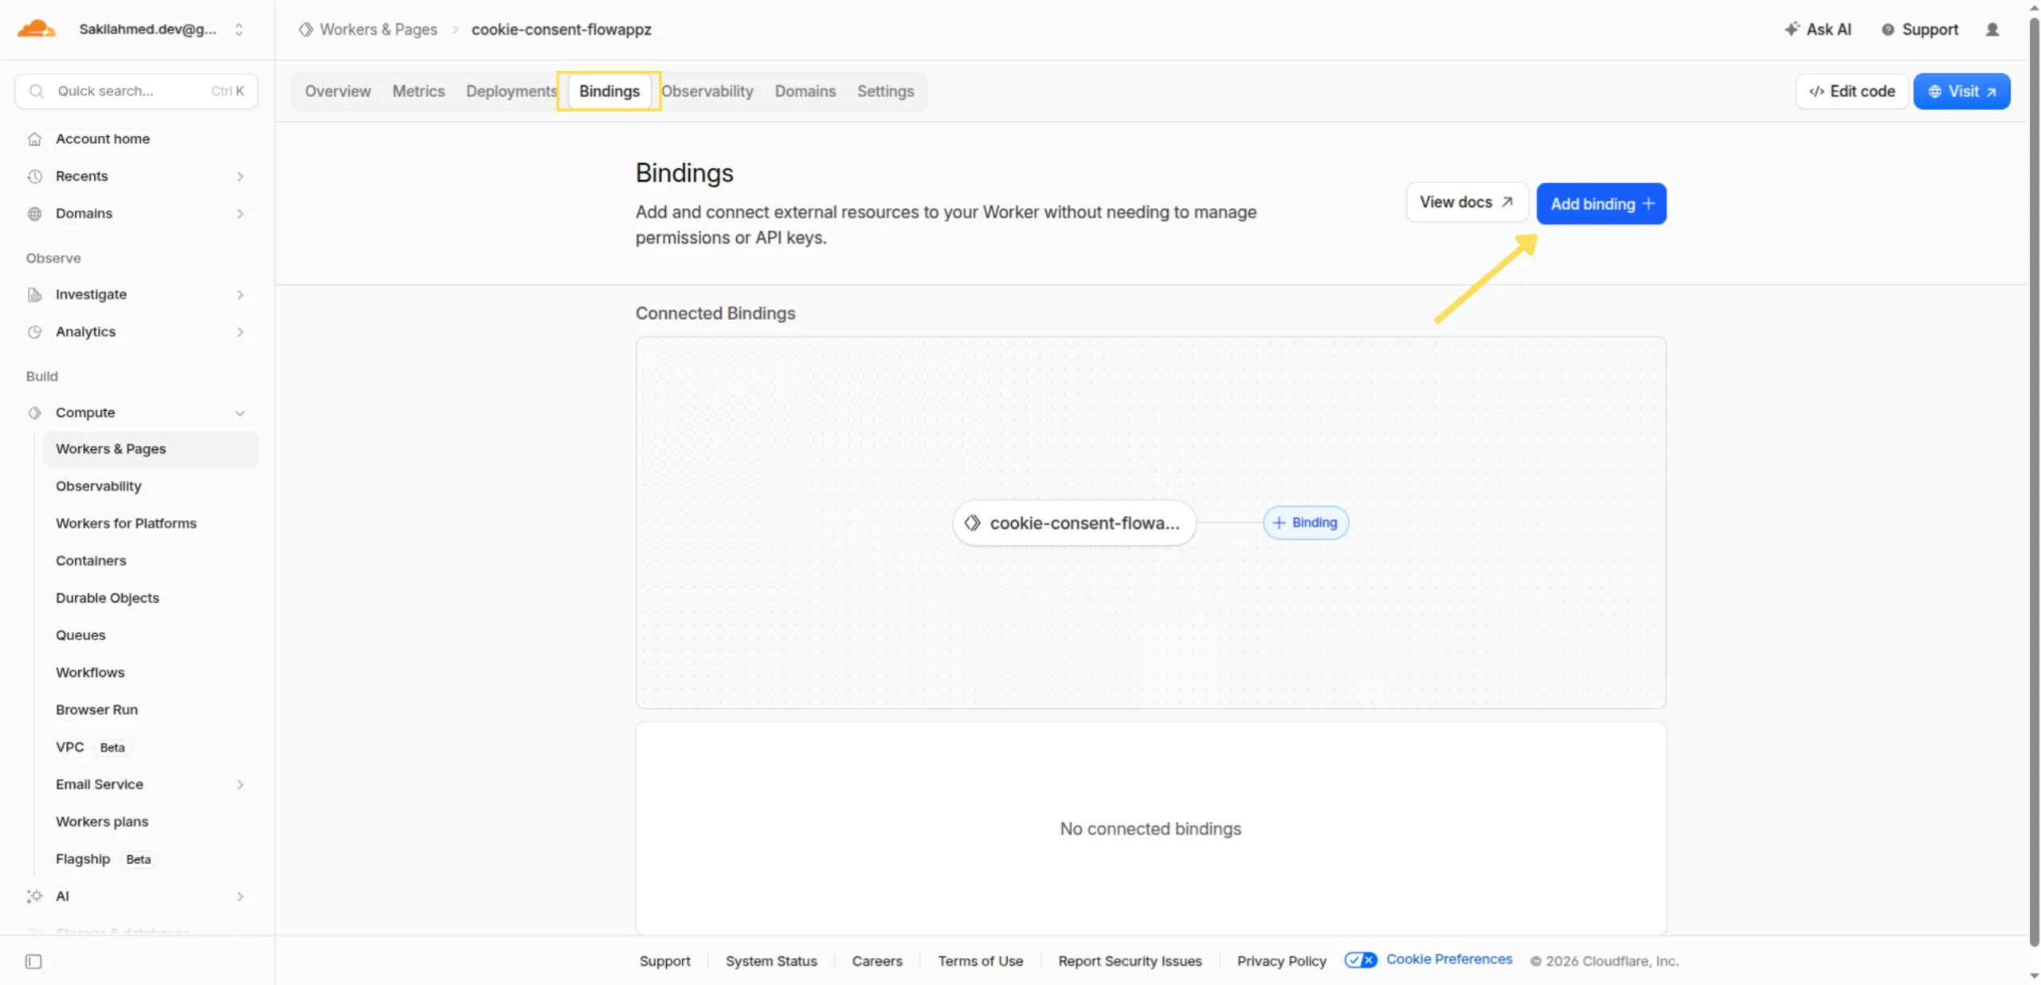Screen dimensions: 2041x985
Task: Open footer Support link
Action: 665,961
